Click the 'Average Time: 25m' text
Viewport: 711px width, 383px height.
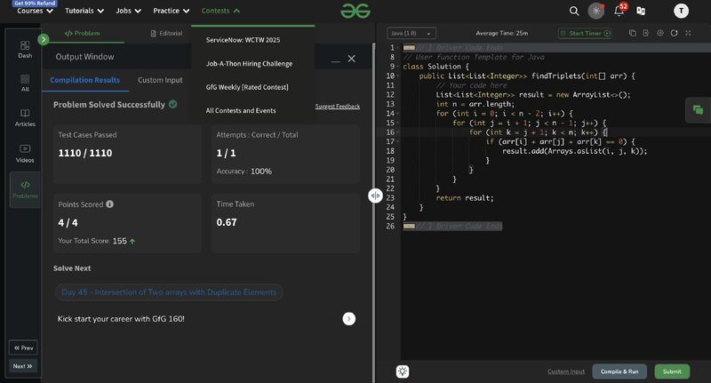(x=501, y=33)
